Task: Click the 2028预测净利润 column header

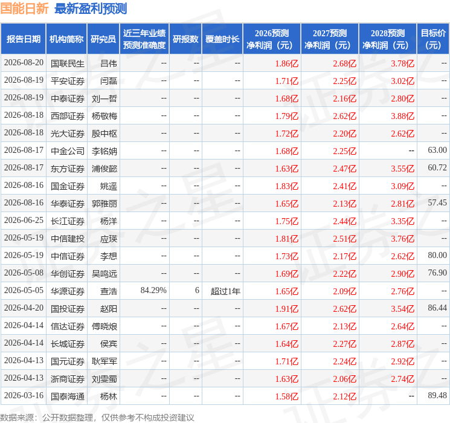Action: (388, 39)
